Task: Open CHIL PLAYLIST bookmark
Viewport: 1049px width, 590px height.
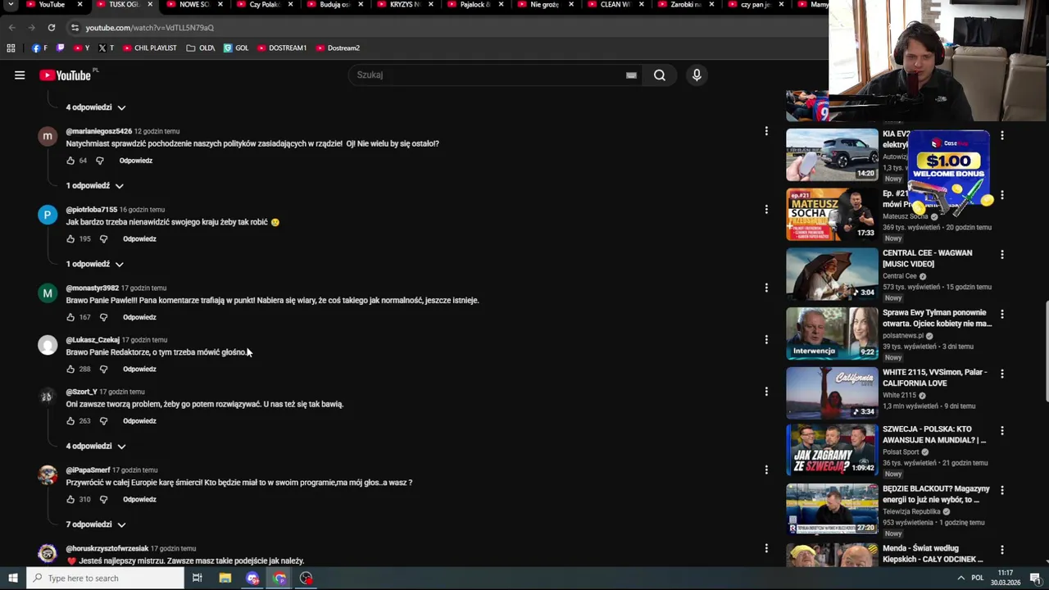Action: 150,48
